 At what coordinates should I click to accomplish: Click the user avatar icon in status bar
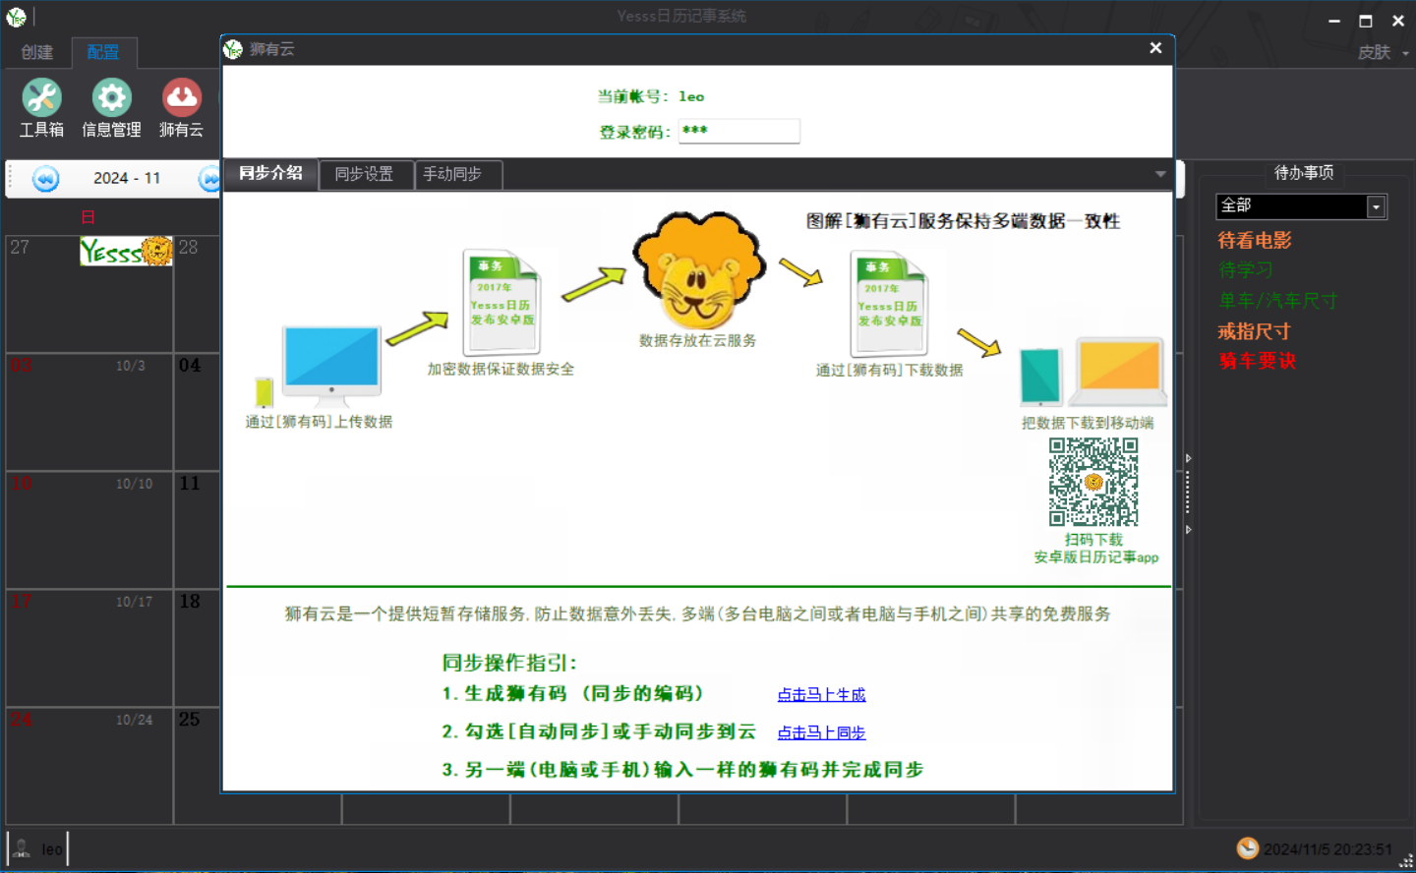(x=22, y=848)
